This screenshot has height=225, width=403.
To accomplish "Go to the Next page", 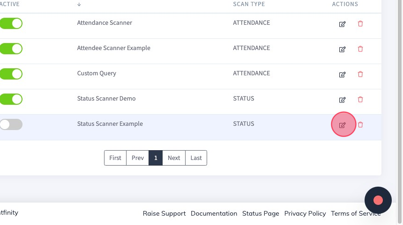I will (174, 158).
